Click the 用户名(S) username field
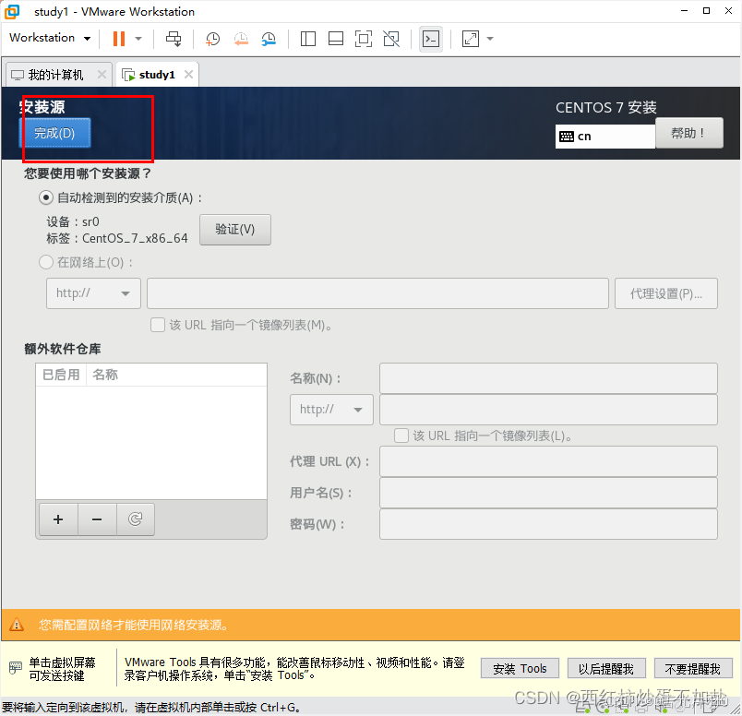742x716 pixels. click(x=548, y=493)
